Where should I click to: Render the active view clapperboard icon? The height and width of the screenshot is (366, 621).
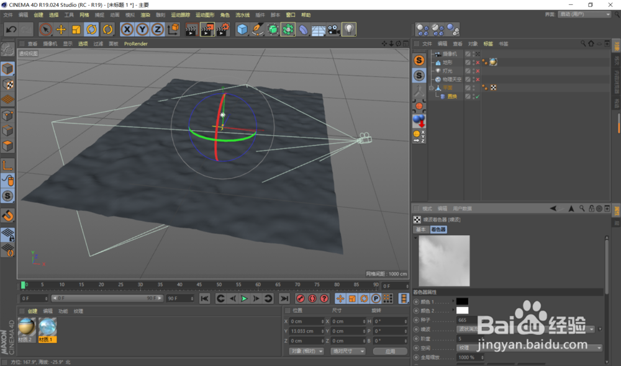coord(191,29)
